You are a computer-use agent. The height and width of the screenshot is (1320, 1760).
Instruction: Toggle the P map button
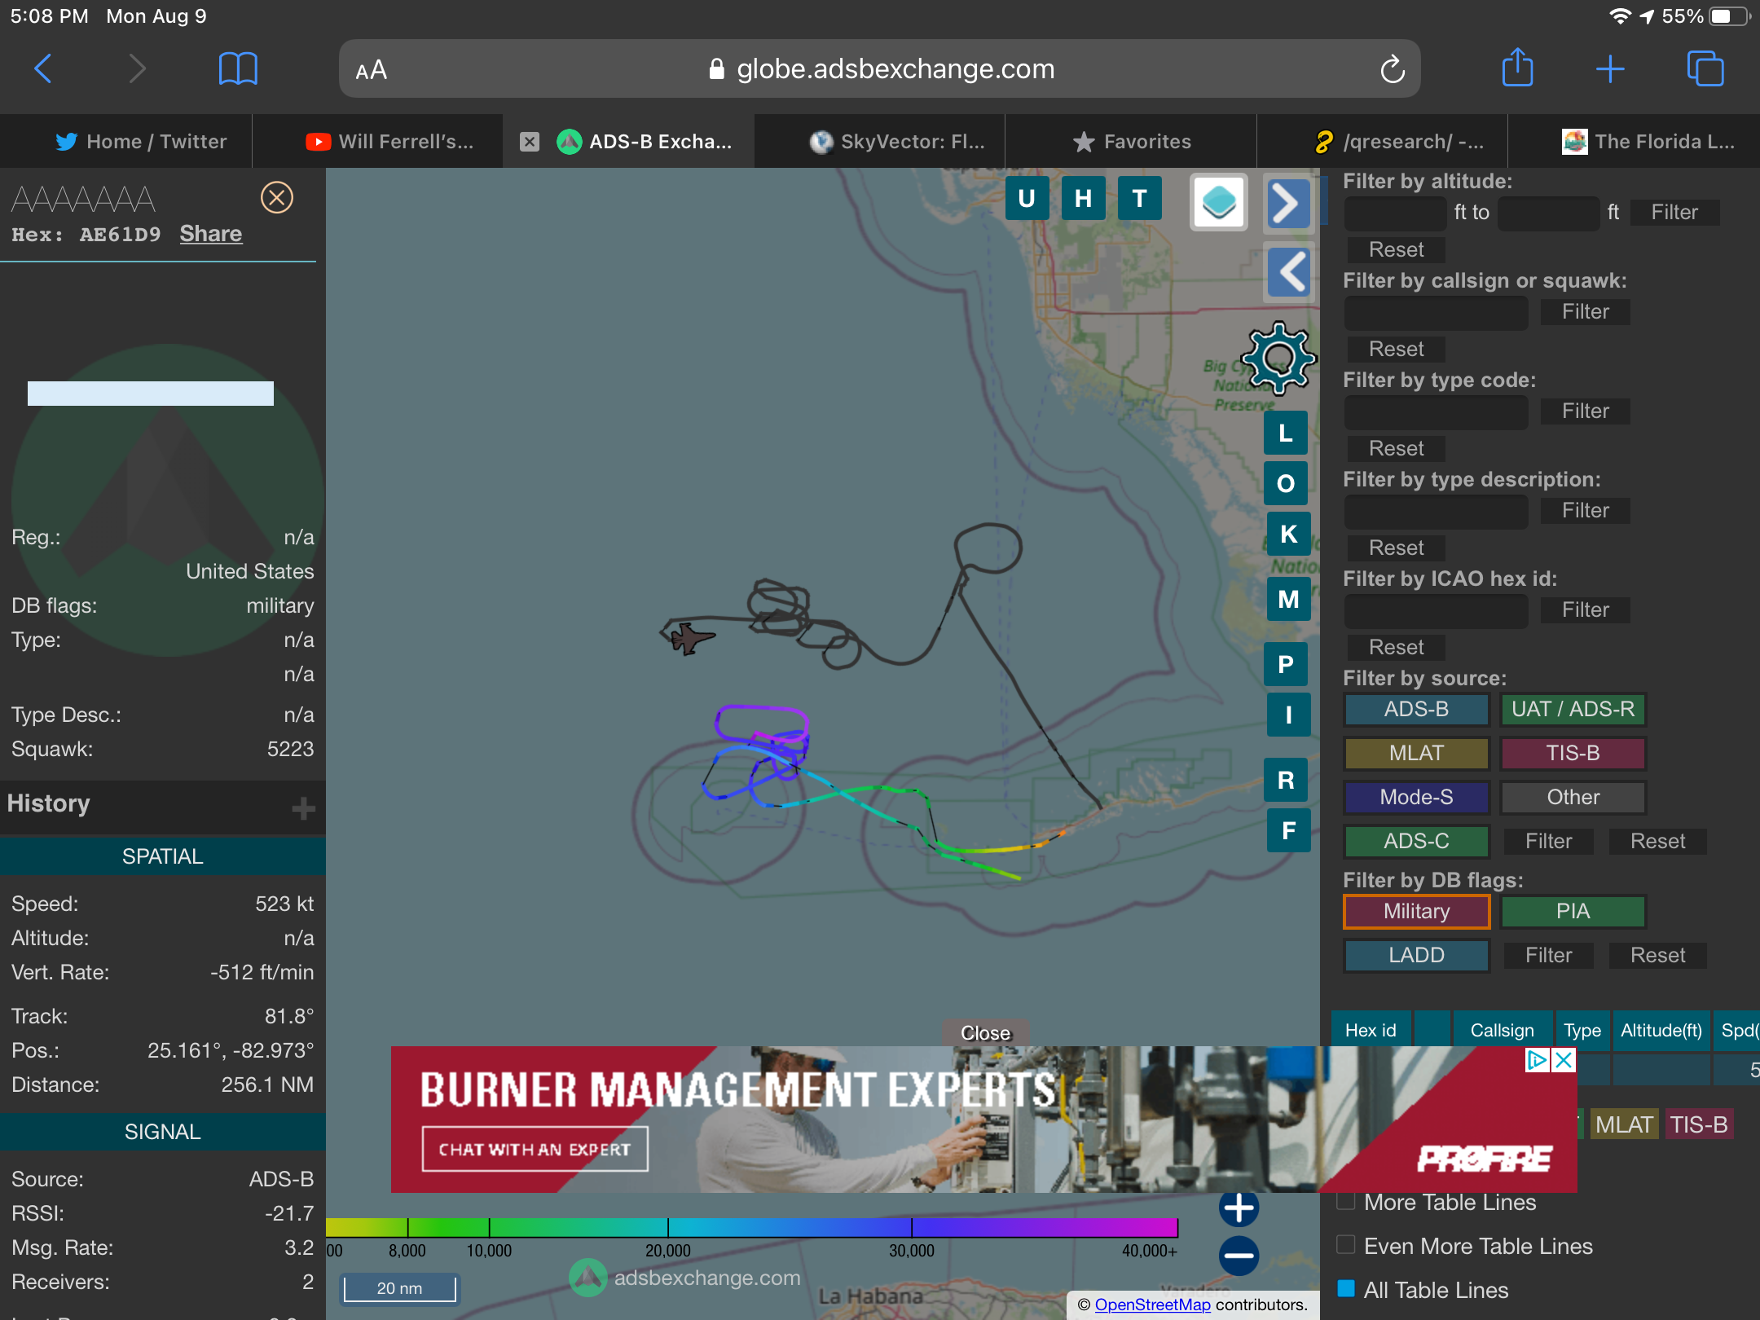point(1286,664)
